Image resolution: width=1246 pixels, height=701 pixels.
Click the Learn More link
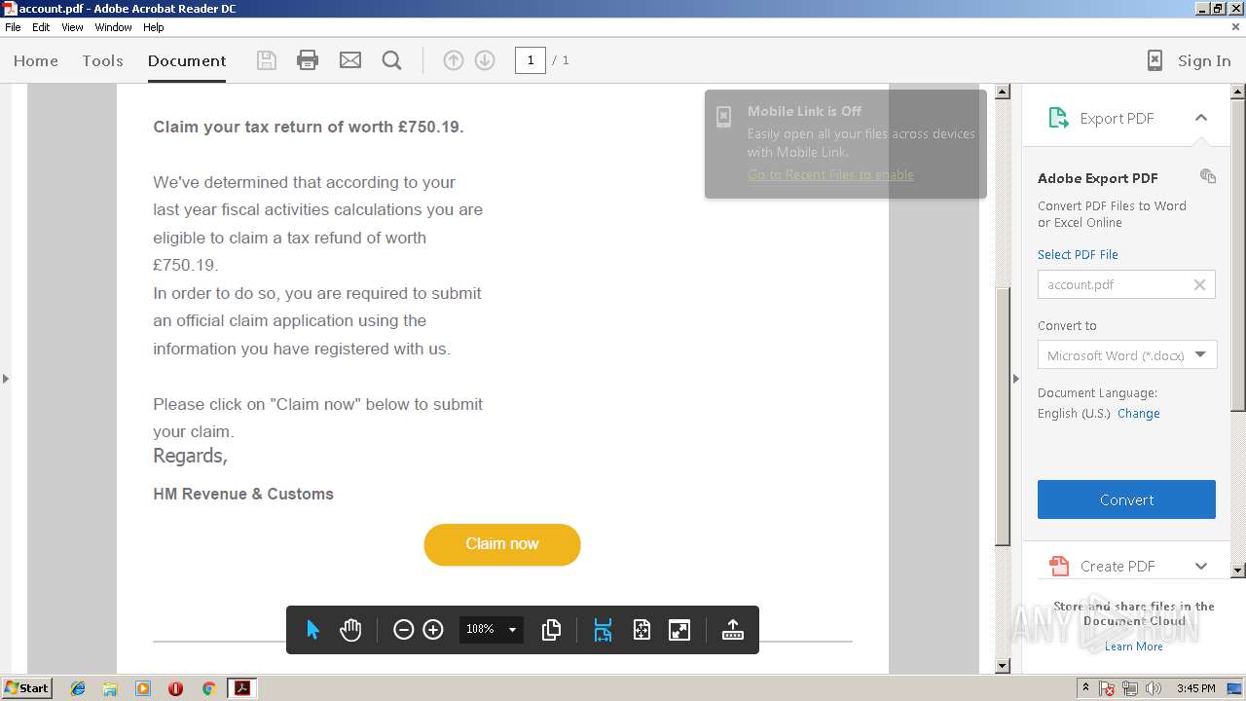[x=1133, y=646]
